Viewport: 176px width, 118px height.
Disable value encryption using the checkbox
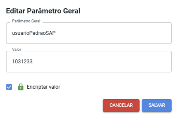tap(9, 87)
